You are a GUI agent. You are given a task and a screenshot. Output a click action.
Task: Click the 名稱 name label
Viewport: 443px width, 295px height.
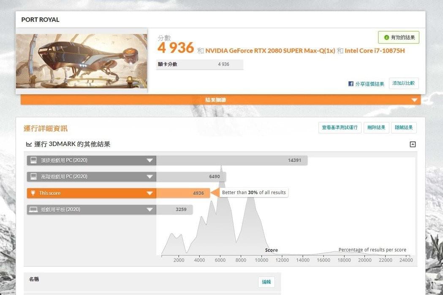pos(34,279)
